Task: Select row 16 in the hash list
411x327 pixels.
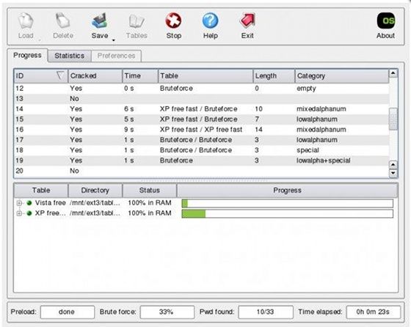Action: [201, 130]
